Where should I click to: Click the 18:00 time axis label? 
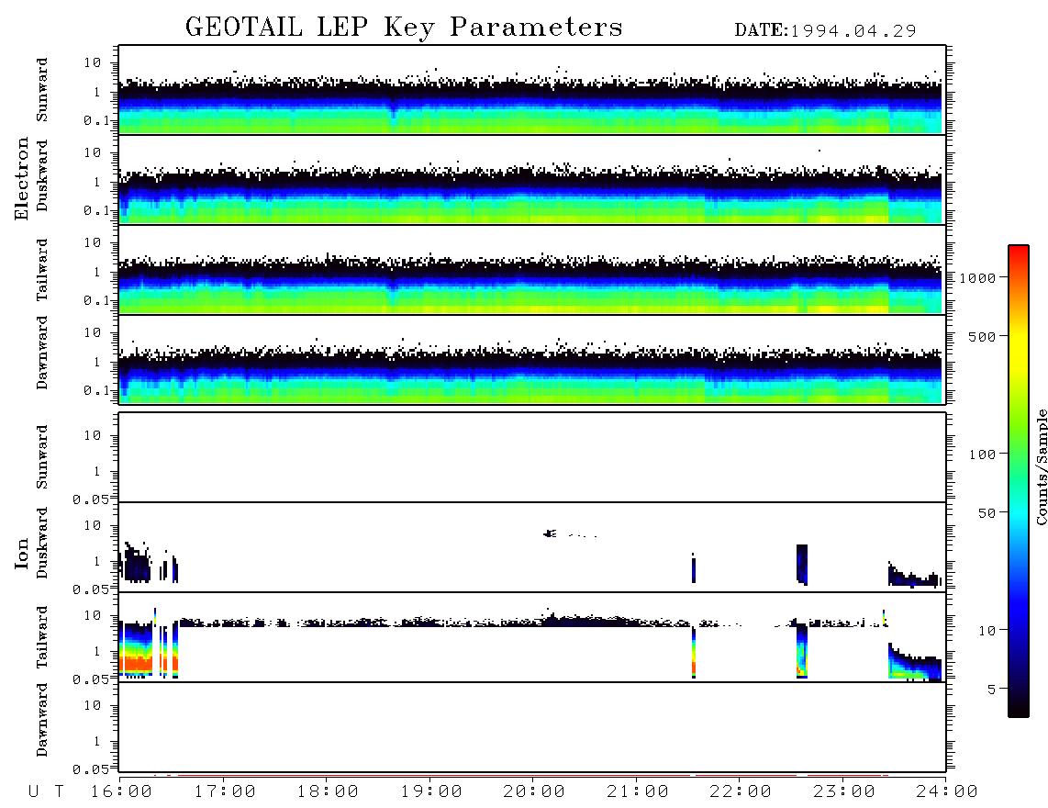328,791
